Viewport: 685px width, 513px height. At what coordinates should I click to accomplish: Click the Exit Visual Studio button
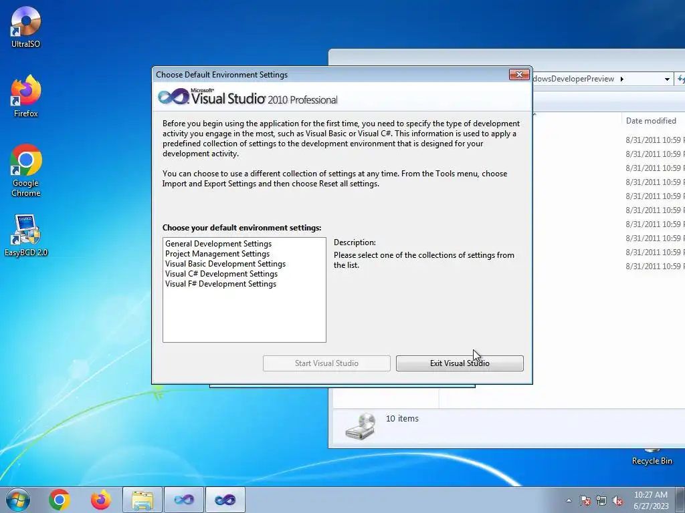coord(460,363)
